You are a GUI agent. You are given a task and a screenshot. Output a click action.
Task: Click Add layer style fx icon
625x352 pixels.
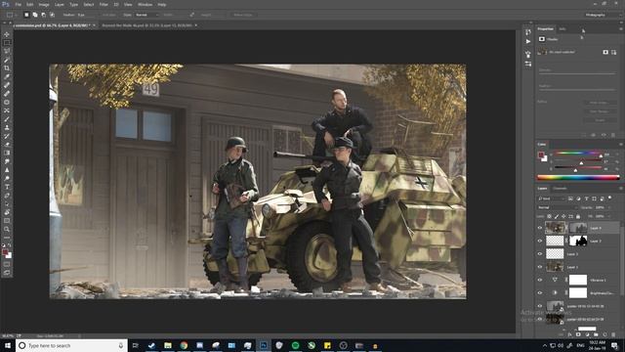[570, 334]
